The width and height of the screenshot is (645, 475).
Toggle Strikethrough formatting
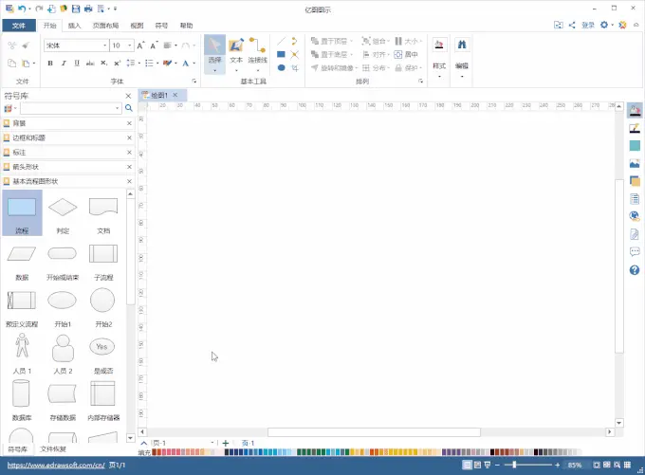click(90, 63)
